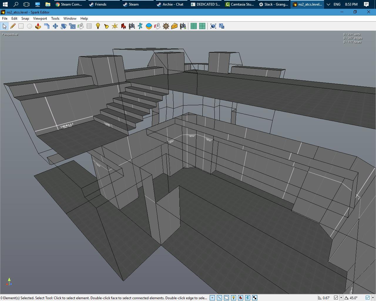Viewport: 376px width, 301px height.
Task: Click the checkerboard texture filter in status bar
Action: pyautogui.click(x=255, y=298)
